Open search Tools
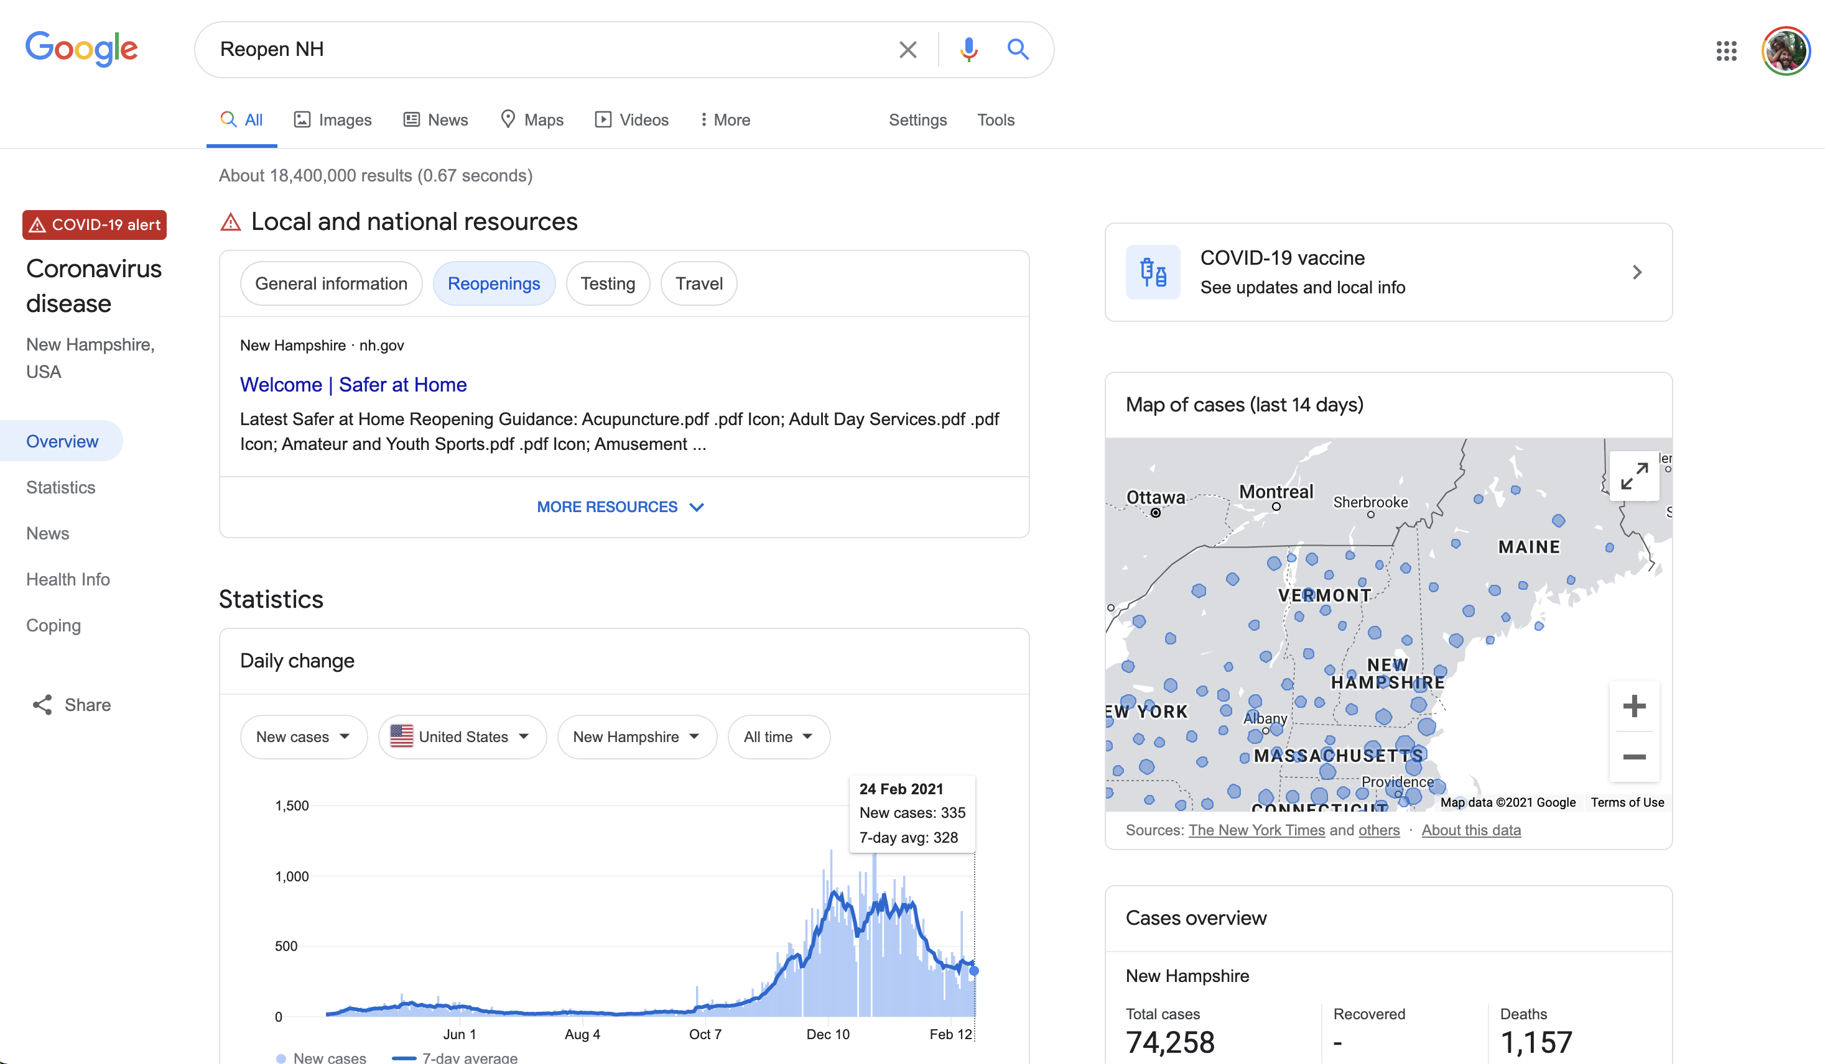 995,119
